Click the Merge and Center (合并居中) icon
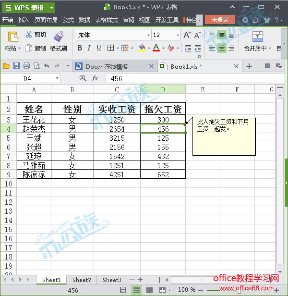Viewport: 288px width, 296px height. point(258,37)
